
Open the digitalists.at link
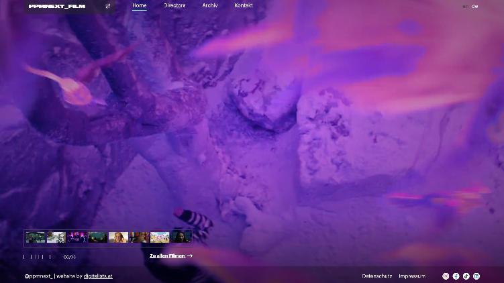pos(98,276)
